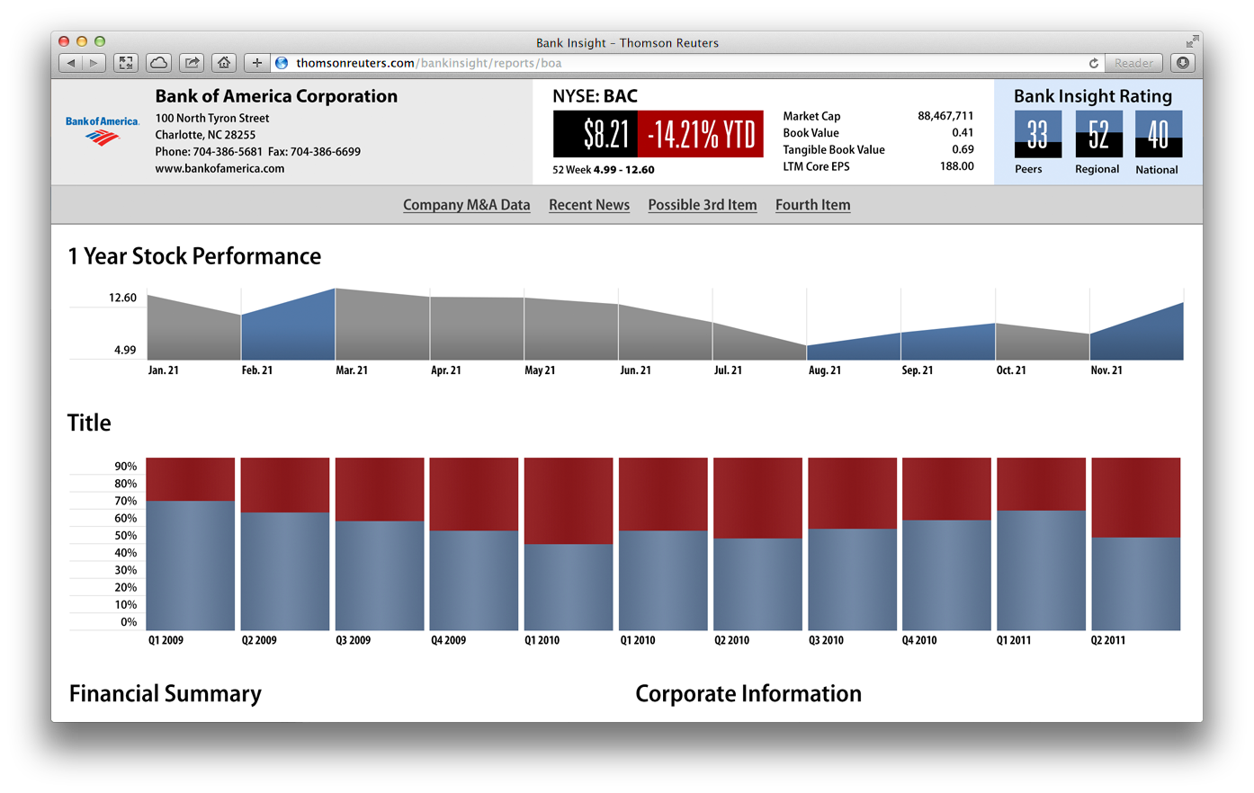Click the Reader button
Screen dimensions: 1254x793
[1133, 63]
